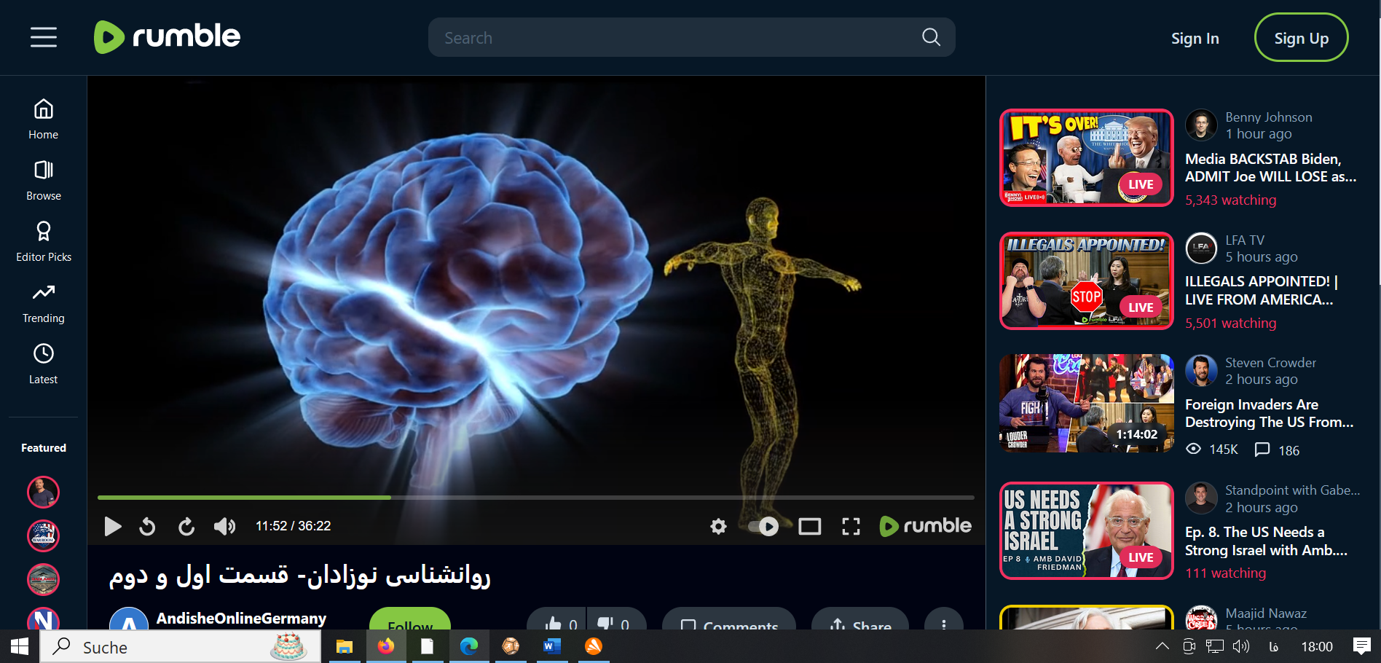This screenshot has width=1381, height=663.
Task: Seek on the video progress bar
Action: (x=535, y=498)
